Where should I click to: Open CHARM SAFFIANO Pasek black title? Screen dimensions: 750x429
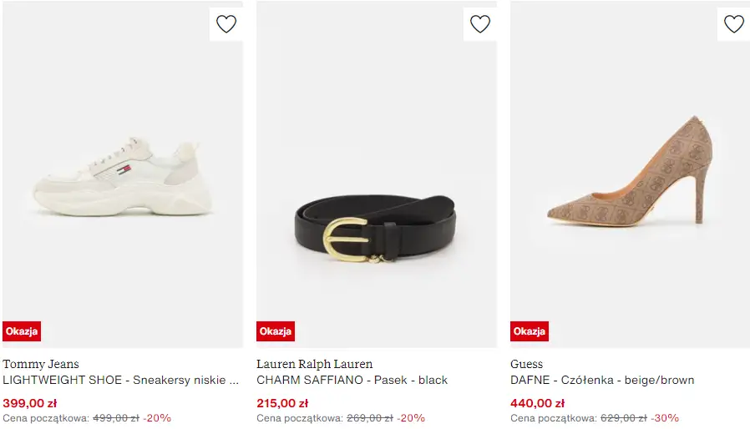tap(352, 380)
